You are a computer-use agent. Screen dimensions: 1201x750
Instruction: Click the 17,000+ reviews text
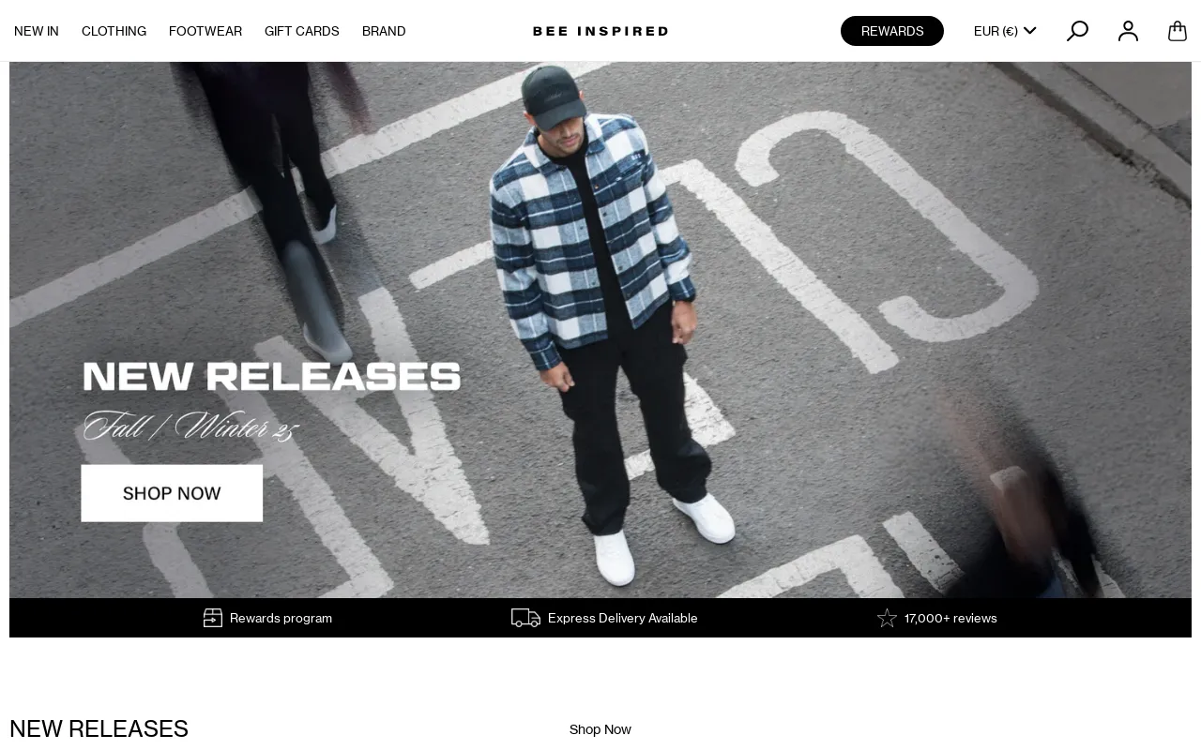[x=950, y=618]
